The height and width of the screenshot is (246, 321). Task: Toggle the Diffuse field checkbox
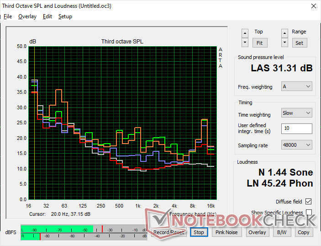tap(308, 202)
